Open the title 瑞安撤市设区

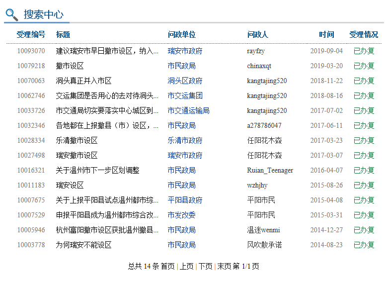(x=77, y=155)
